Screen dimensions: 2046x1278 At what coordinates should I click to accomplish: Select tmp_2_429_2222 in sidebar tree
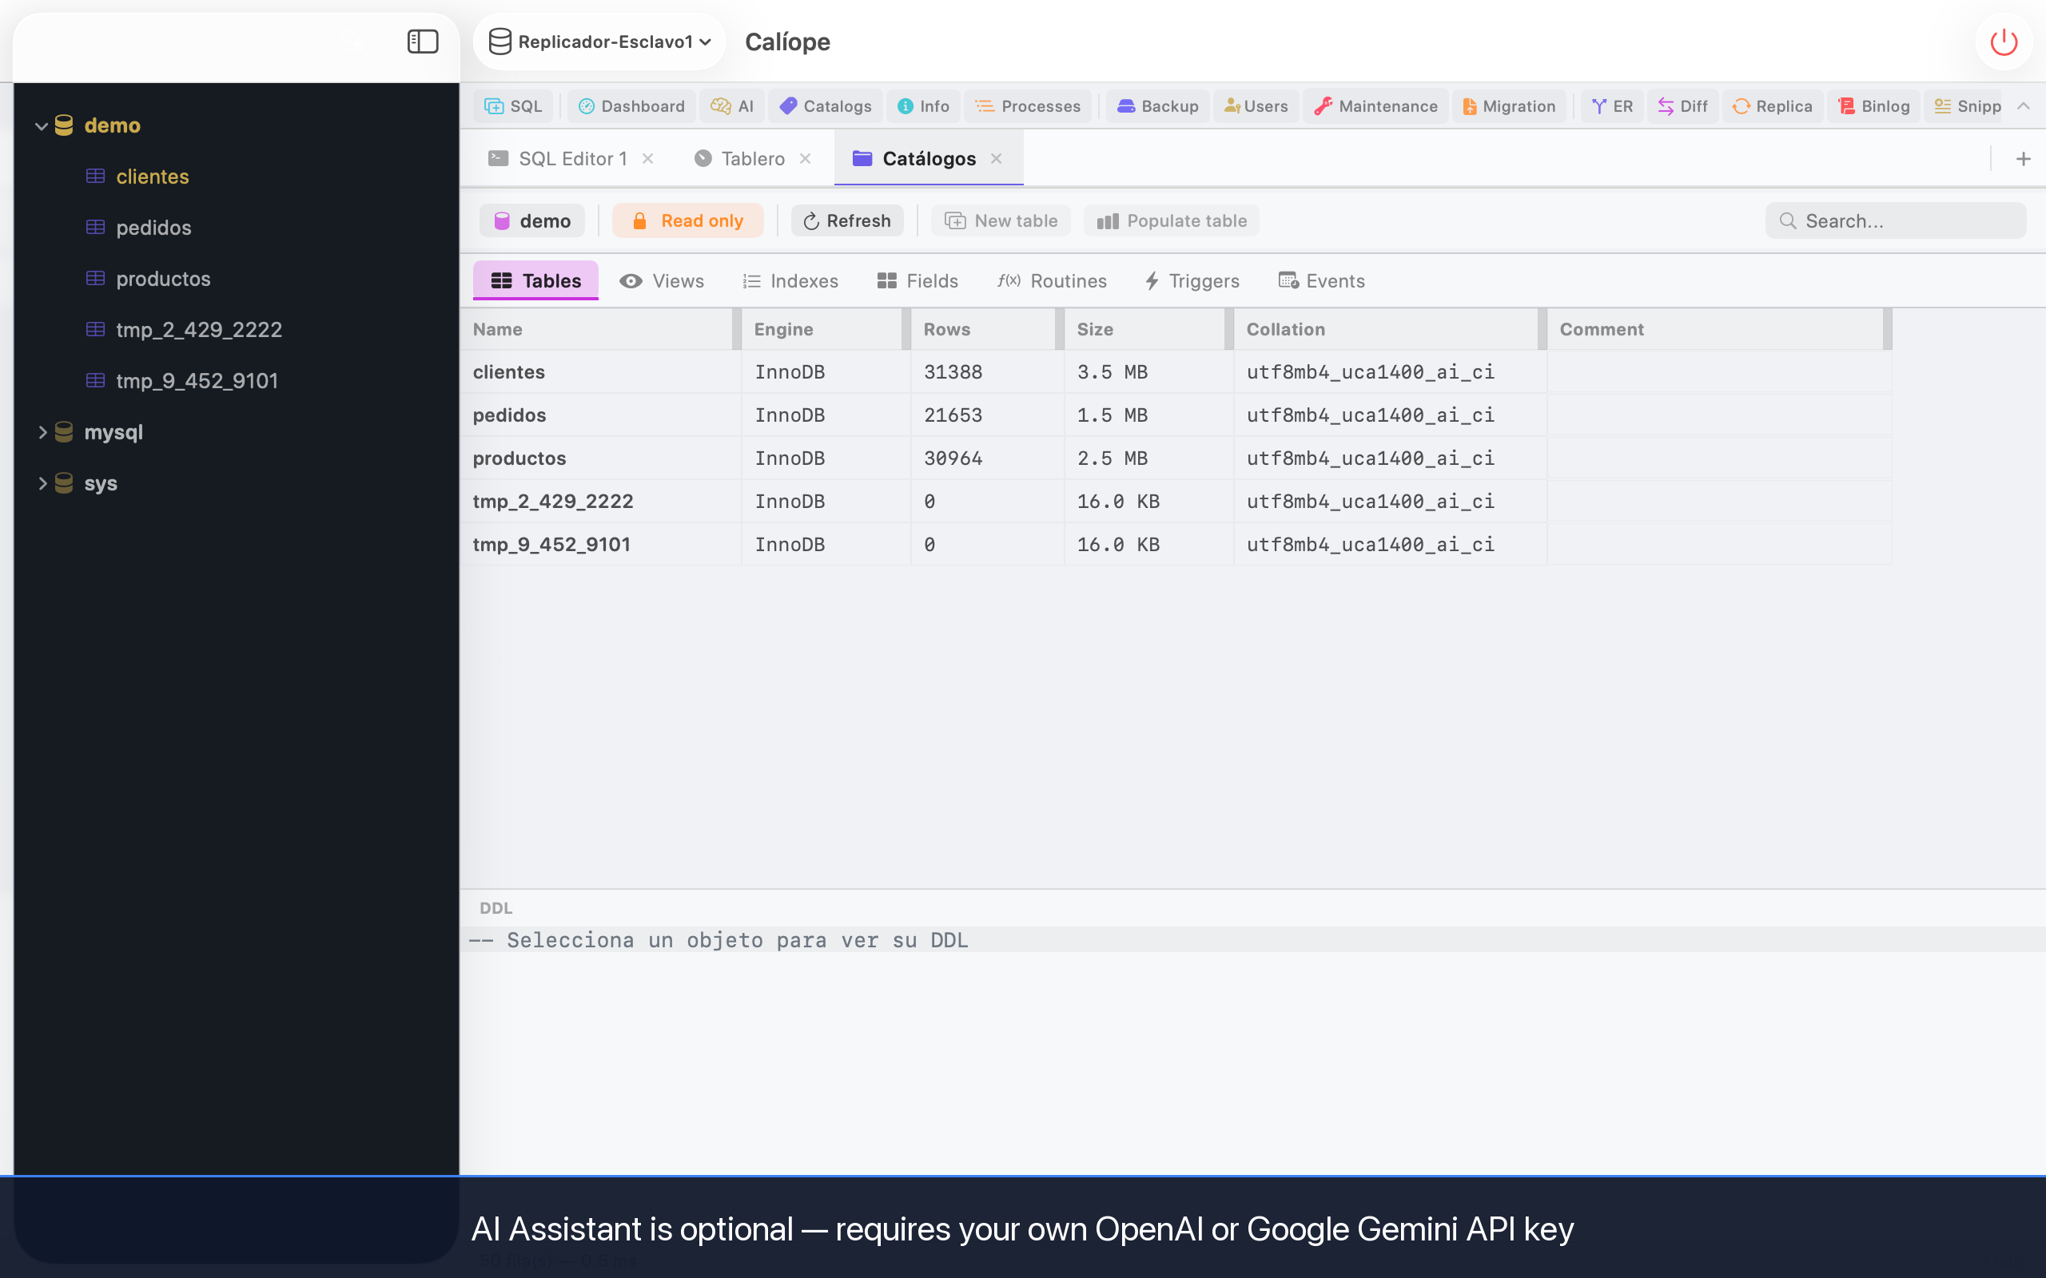pyautogui.click(x=199, y=330)
